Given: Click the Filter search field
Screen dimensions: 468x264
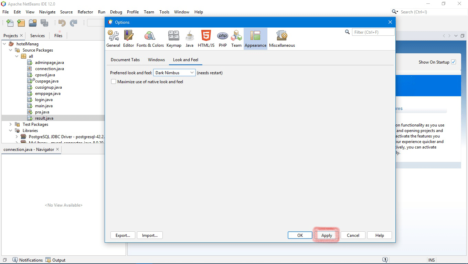Looking at the screenshot, I should 373,32.
